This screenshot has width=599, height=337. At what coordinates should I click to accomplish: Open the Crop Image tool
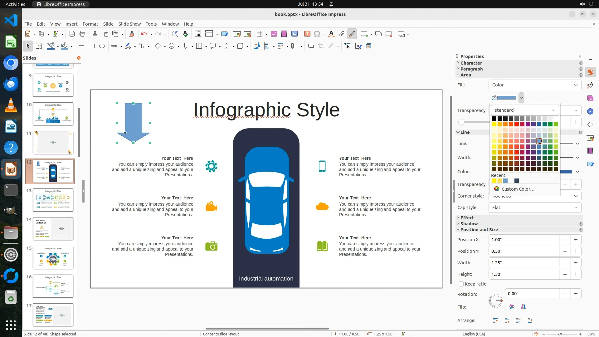[321, 46]
